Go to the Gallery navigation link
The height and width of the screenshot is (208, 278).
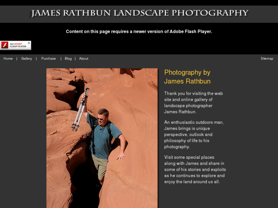(x=27, y=59)
